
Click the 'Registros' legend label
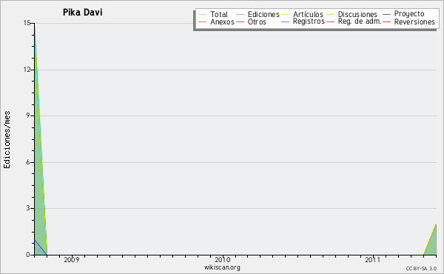pyautogui.click(x=309, y=21)
